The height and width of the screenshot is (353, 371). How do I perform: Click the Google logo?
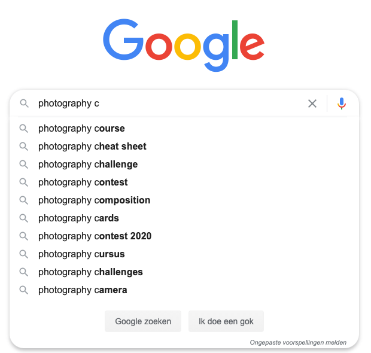184,45
